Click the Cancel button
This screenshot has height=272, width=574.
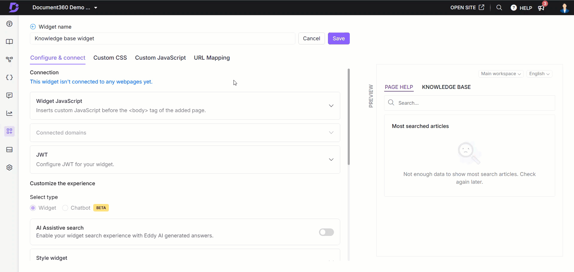pos(312,38)
